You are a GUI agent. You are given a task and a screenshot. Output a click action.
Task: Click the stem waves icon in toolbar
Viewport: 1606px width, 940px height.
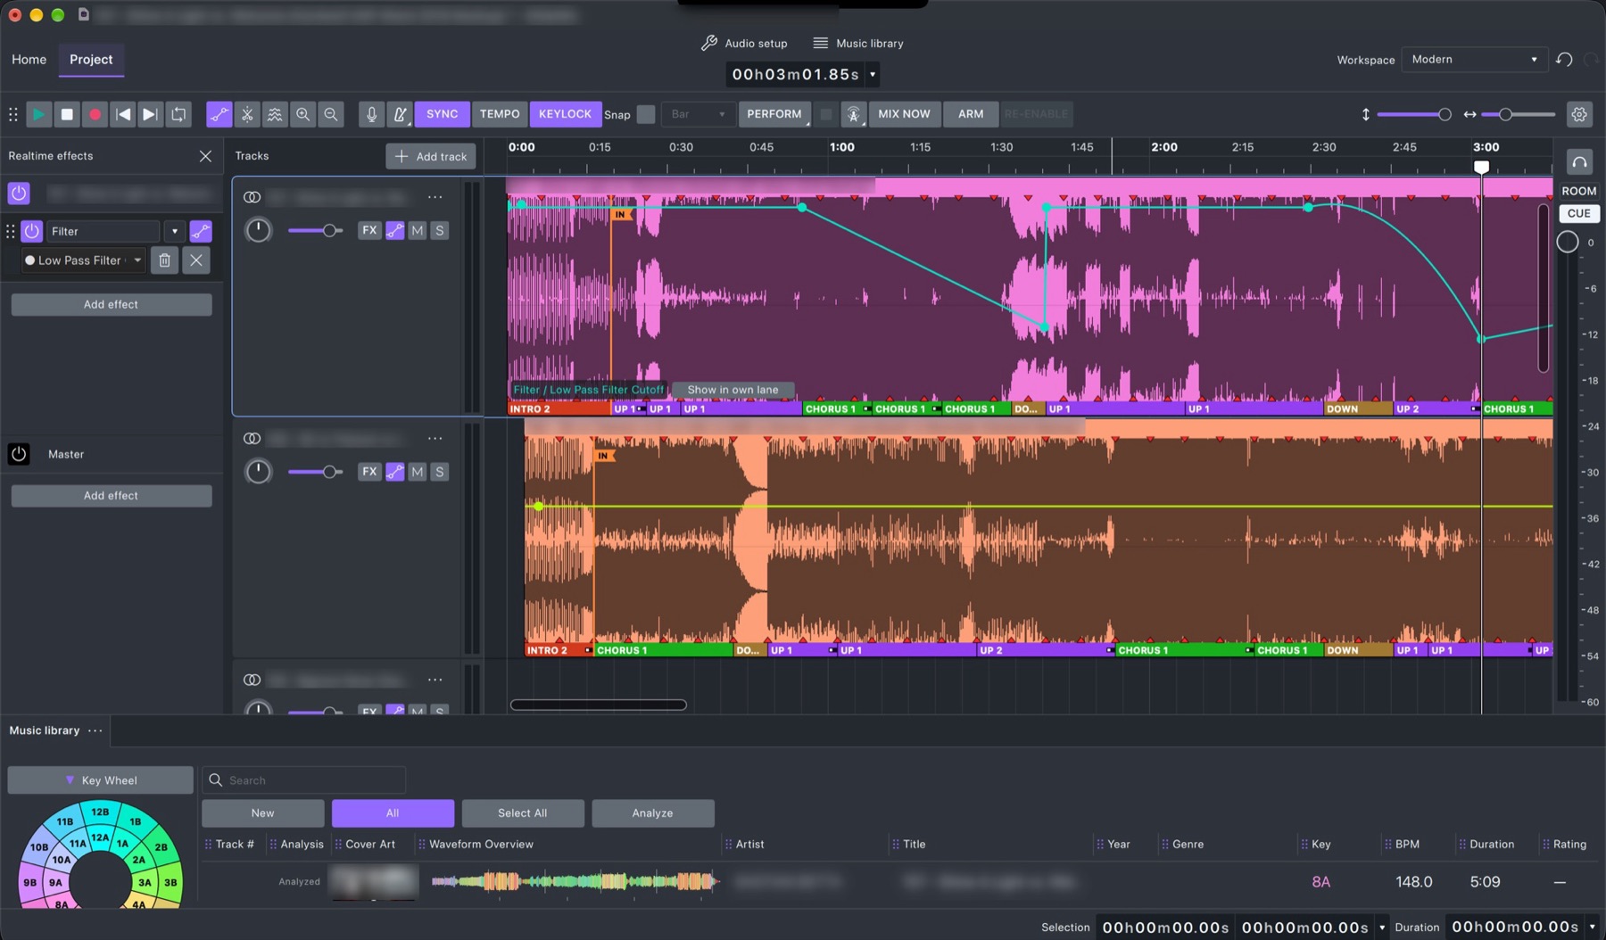pos(275,114)
